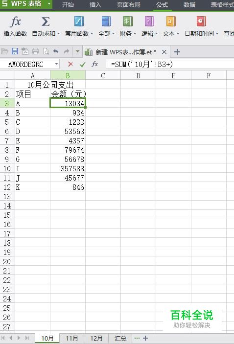Expand the 逻辑 dropdown arrow
Viewport: 234px width, 344px height.
(x=156, y=34)
